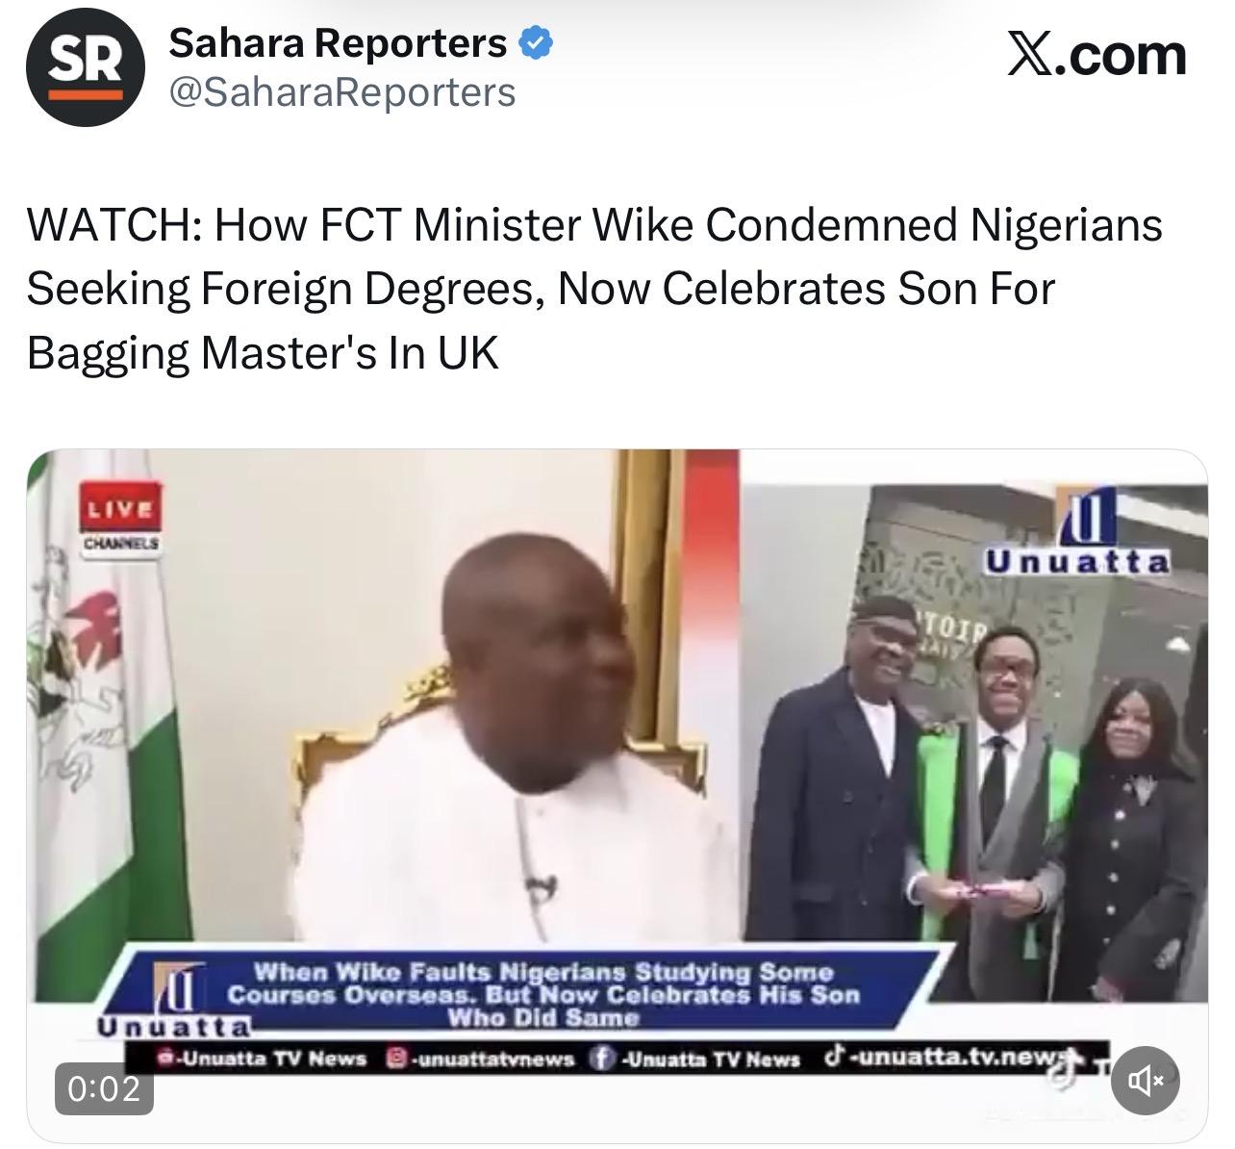Click the tweet headline about Wike
Screen dimensions: 1235x1149
[x=594, y=289]
